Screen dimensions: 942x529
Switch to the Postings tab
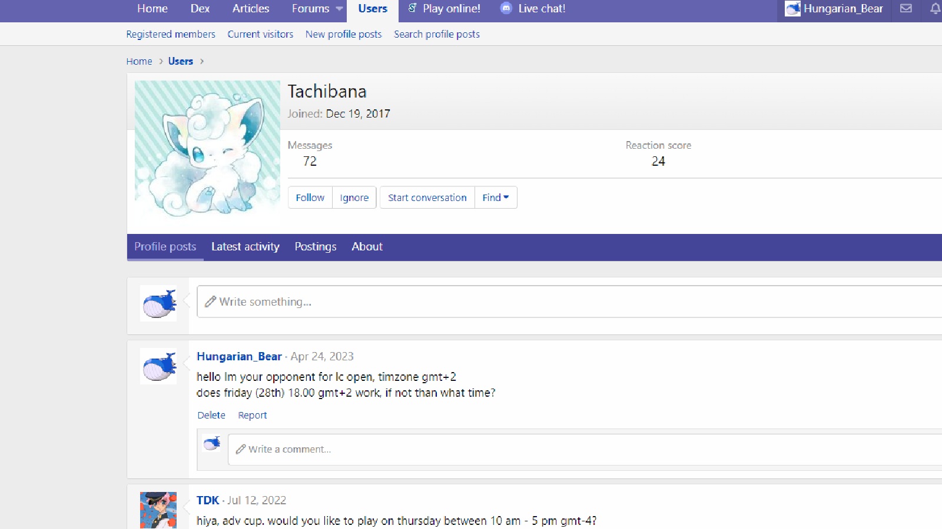point(316,247)
